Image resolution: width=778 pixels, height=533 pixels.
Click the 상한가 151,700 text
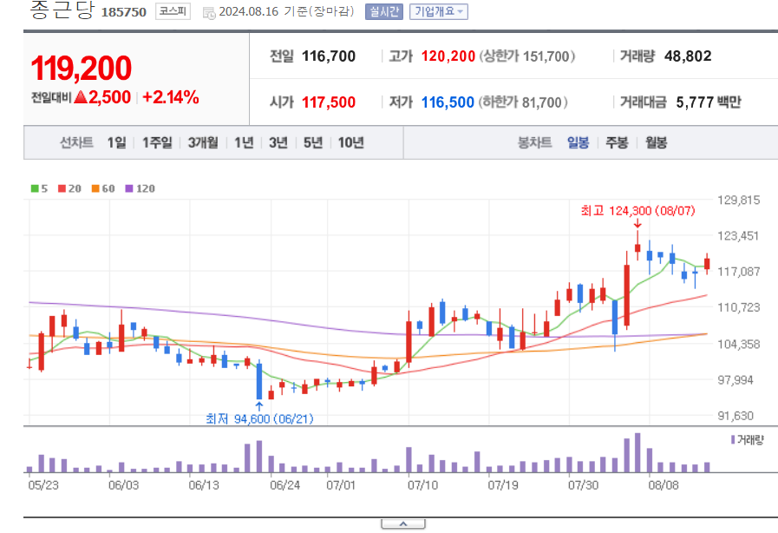point(527,56)
